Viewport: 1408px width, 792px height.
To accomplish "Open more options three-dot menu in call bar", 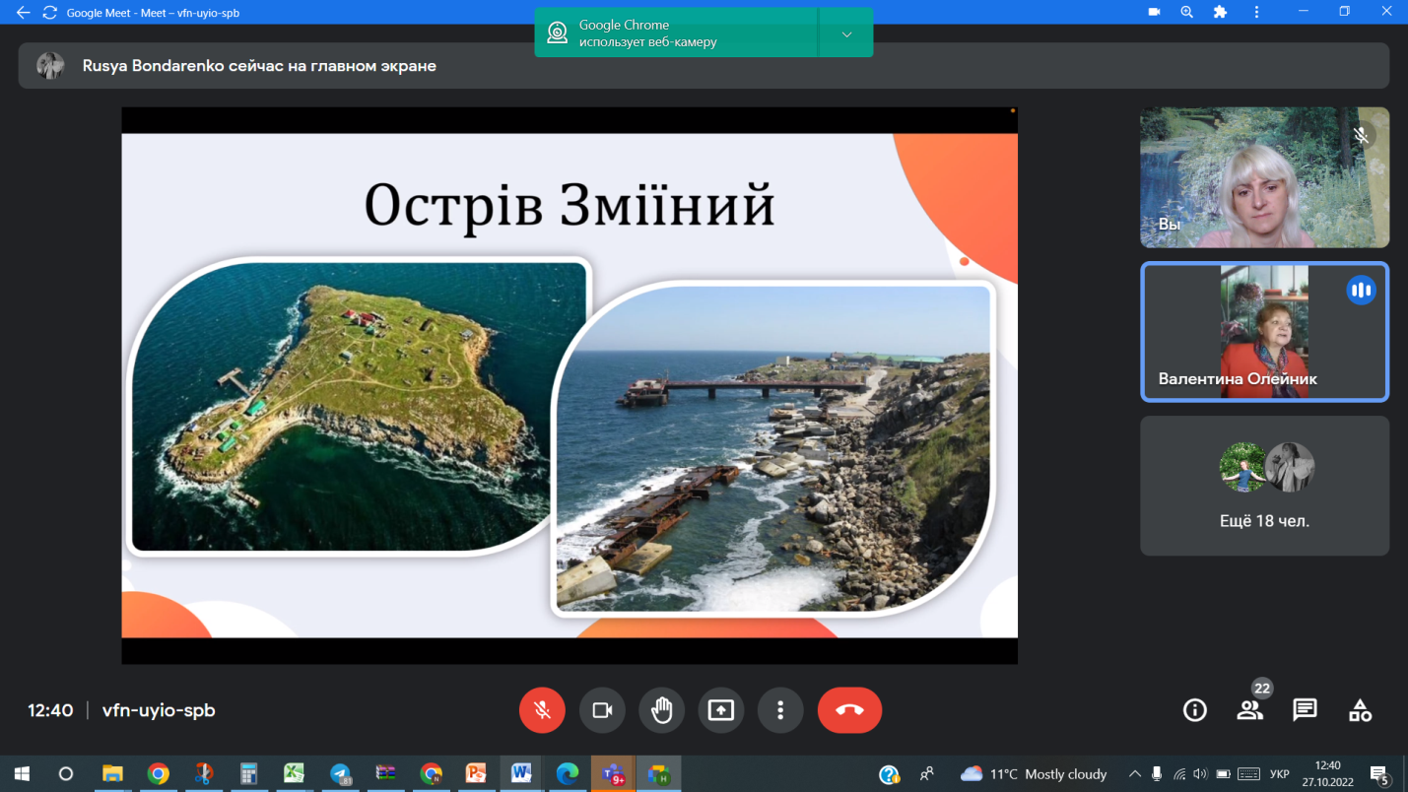I will [780, 710].
